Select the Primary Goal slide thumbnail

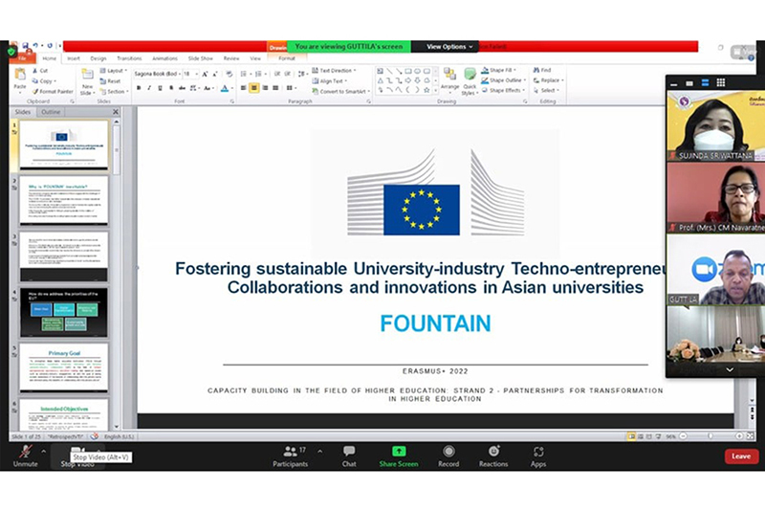(x=64, y=367)
